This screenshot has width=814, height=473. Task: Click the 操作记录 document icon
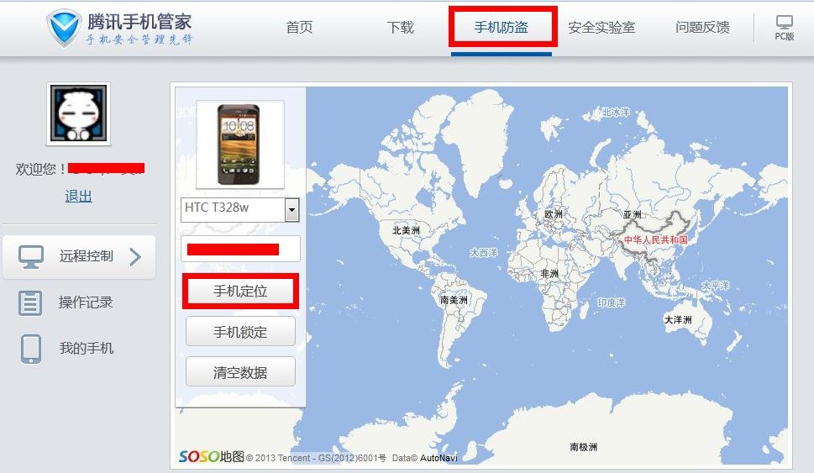tap(30, 303)
